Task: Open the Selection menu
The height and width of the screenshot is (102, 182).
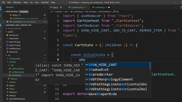Action: tap(17, 2)
